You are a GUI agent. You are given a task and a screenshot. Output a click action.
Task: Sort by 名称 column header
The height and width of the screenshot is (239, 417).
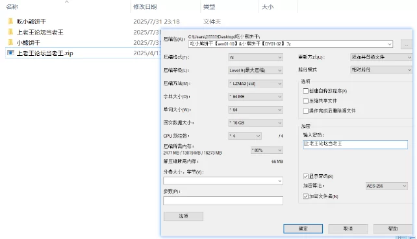pyautogui.click(x=12, y=7)
